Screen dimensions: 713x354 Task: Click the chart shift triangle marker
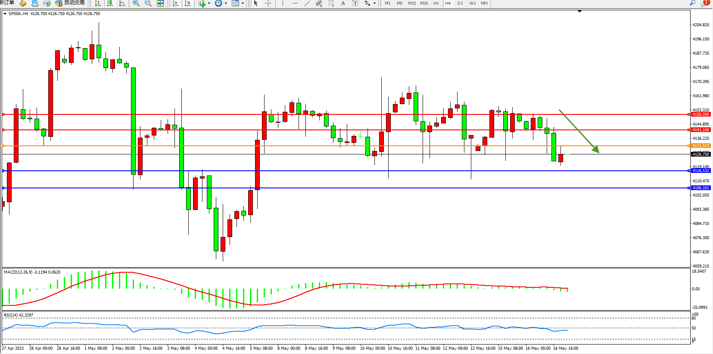point(579,11)
